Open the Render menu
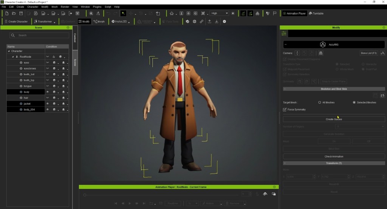The width and height of the screenshot is (387, 209). point(65,7)
